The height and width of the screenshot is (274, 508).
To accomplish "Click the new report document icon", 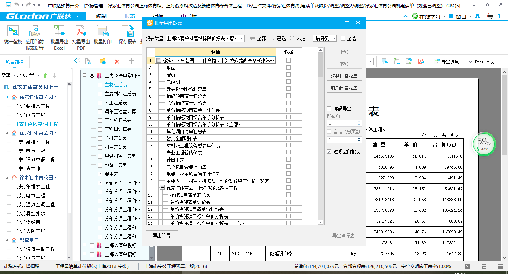I will (x=88, y=61).
